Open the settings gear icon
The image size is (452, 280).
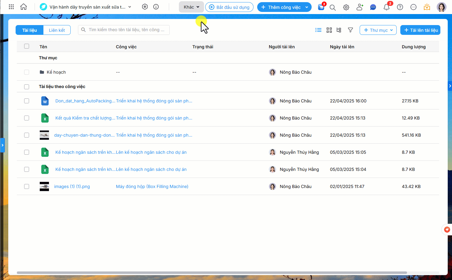pos(346,7)
